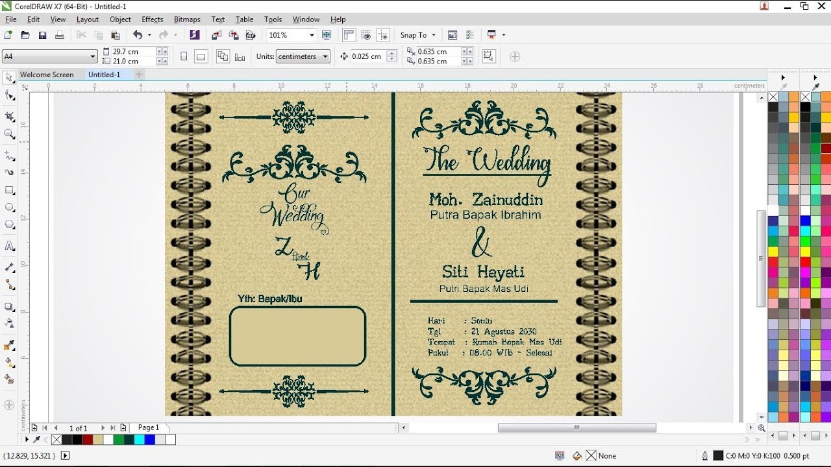Select the Artistic Media tool

tap(9, 173)
